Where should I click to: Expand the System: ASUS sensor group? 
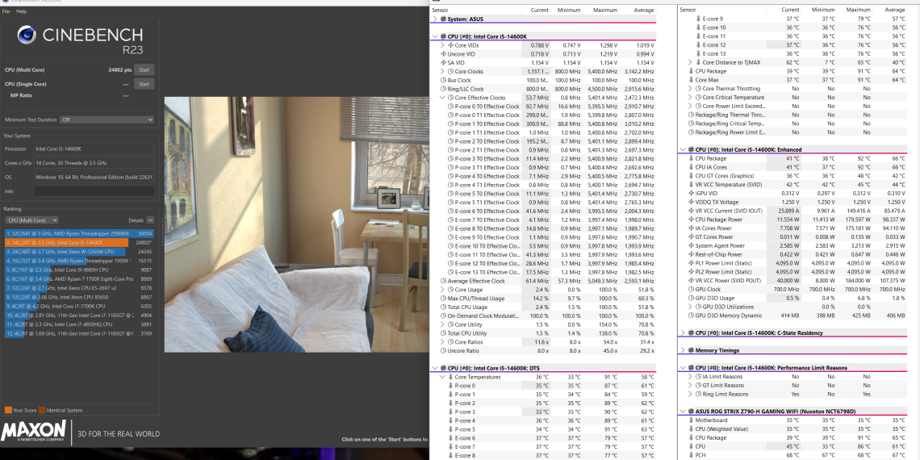point(435,19)
